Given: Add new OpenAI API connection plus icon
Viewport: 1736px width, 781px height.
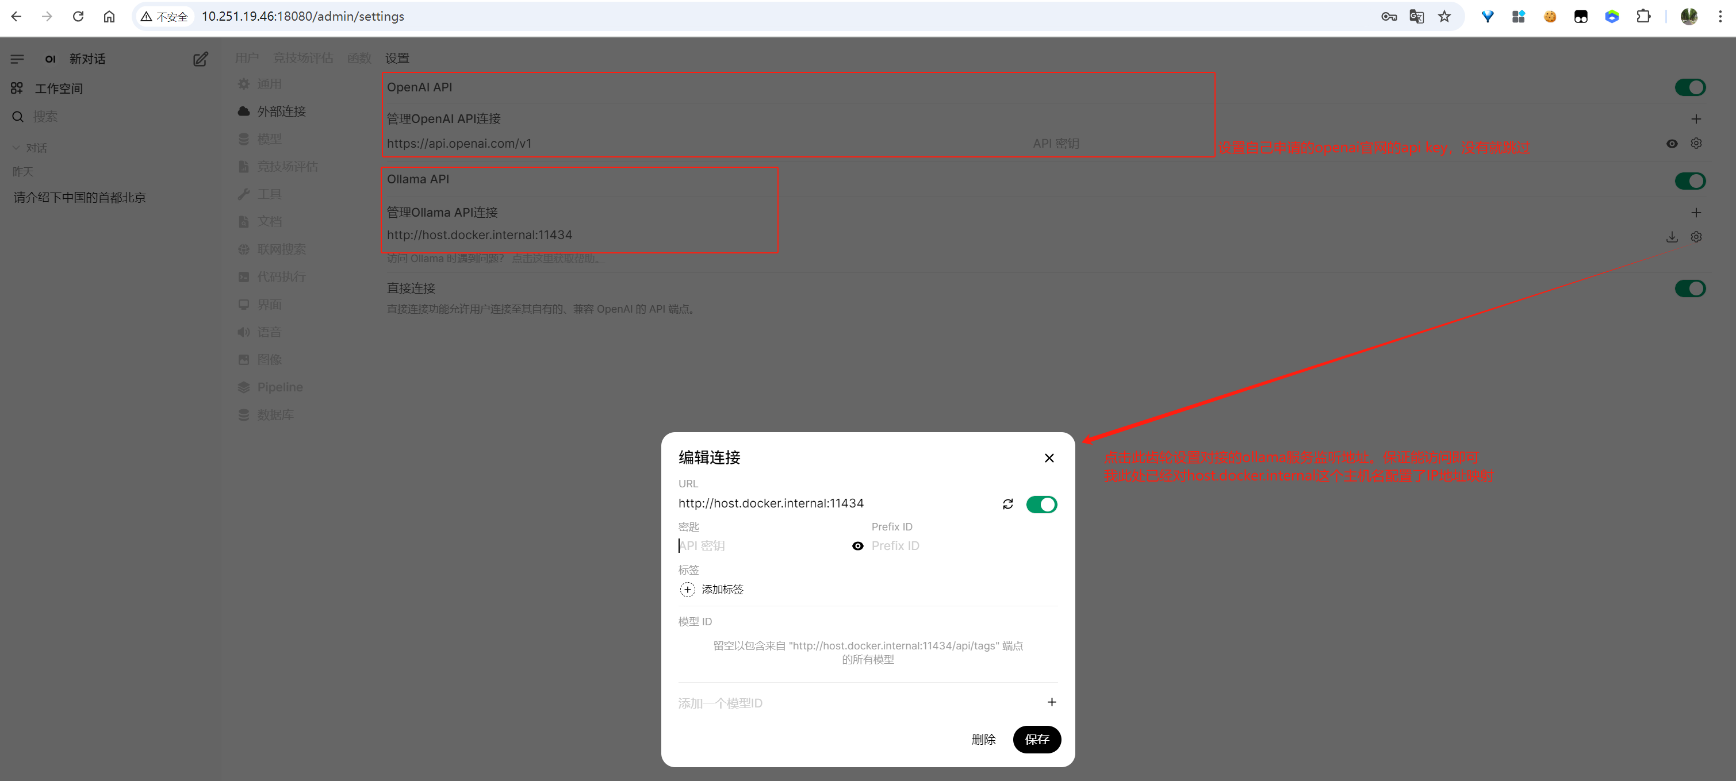Looking at the screenshot, I should pyautogui.click(x=1696, y=119).
